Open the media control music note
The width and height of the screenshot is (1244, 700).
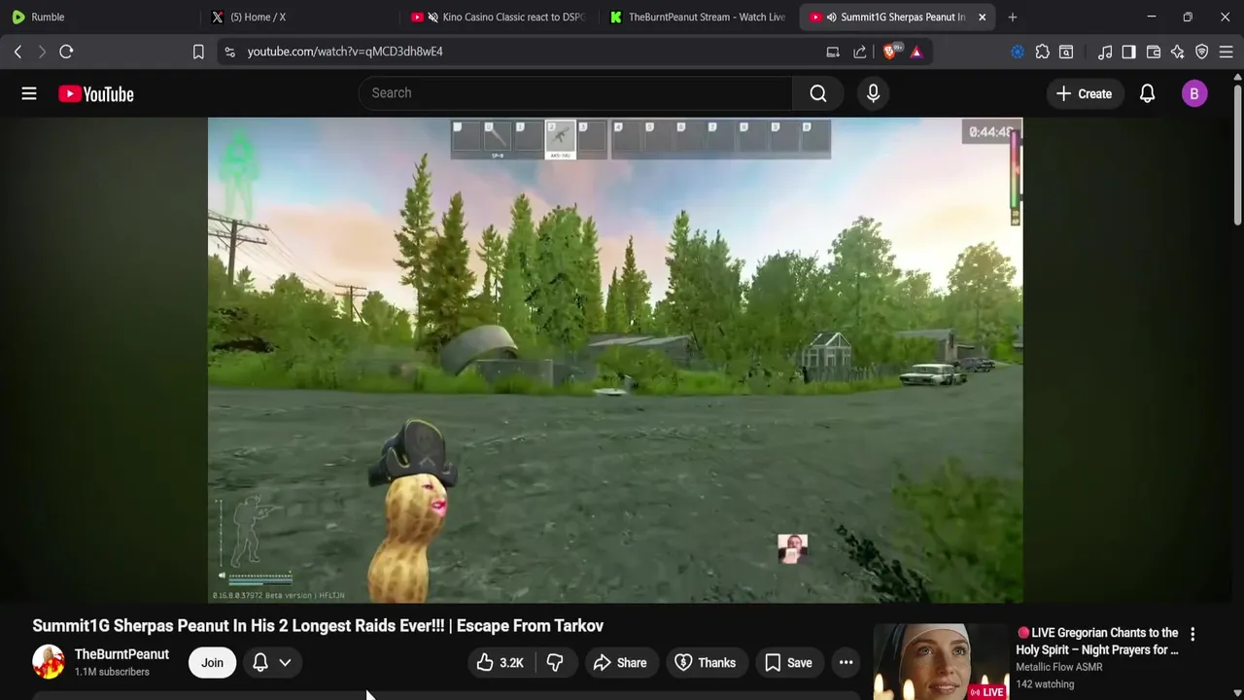[x=1105, y=52]
